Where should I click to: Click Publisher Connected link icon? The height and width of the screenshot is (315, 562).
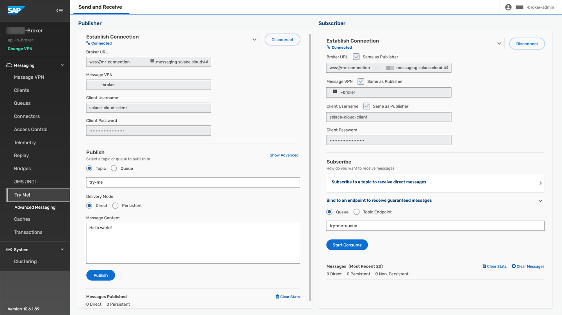coord(88,43)
